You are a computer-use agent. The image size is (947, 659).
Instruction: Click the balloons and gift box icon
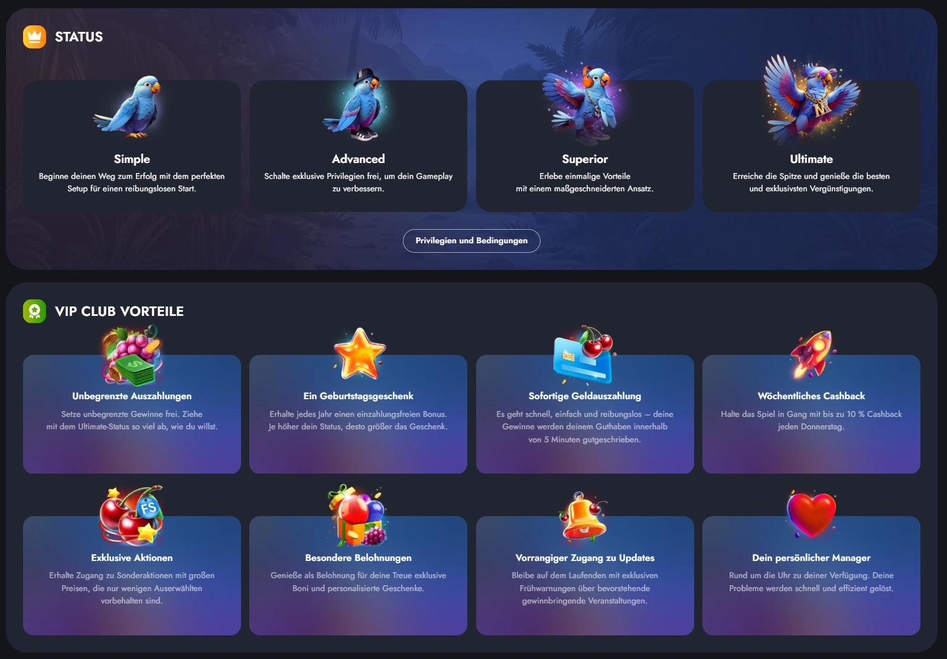click(357, 516)
